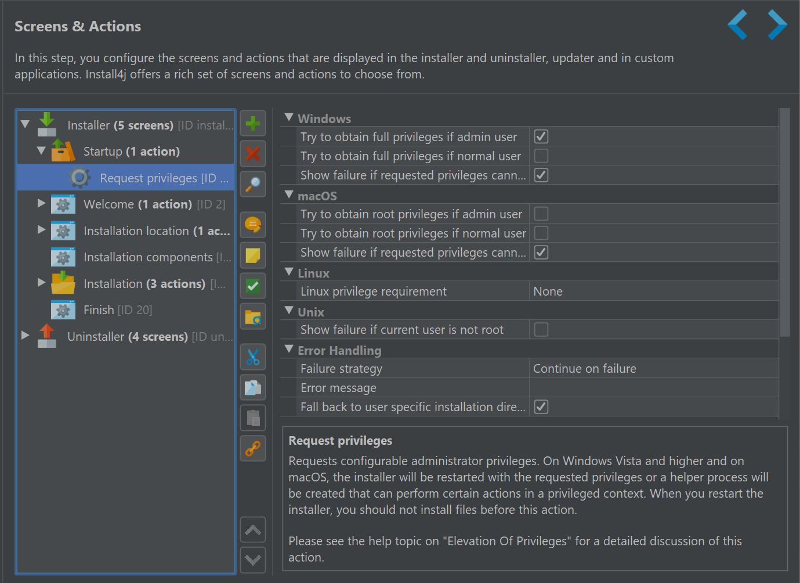Click the Installation components screen icon
This screenshot has height=583, width=800.
pyautogui.click(x=63, y=257)
